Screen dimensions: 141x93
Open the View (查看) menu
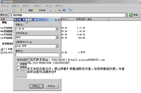point(26,6)
